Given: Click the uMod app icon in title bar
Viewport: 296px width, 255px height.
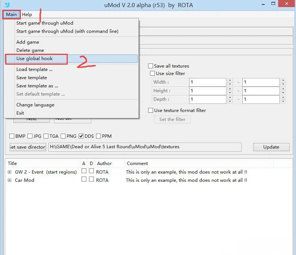Looking at the screenshot, I should (6, 5).
